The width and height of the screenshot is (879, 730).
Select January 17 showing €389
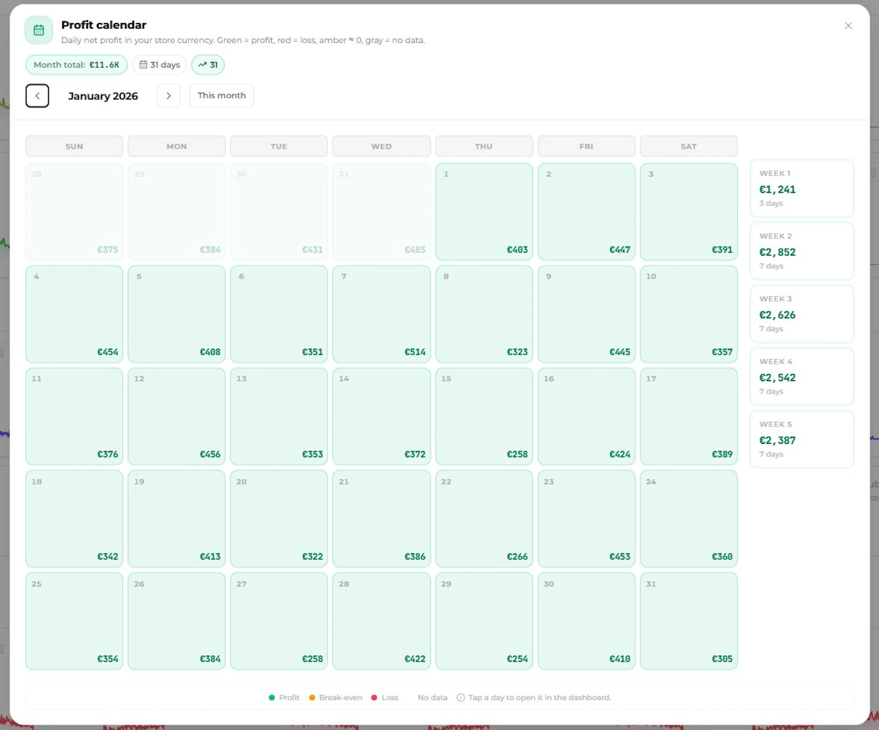(x=688, y=416)
